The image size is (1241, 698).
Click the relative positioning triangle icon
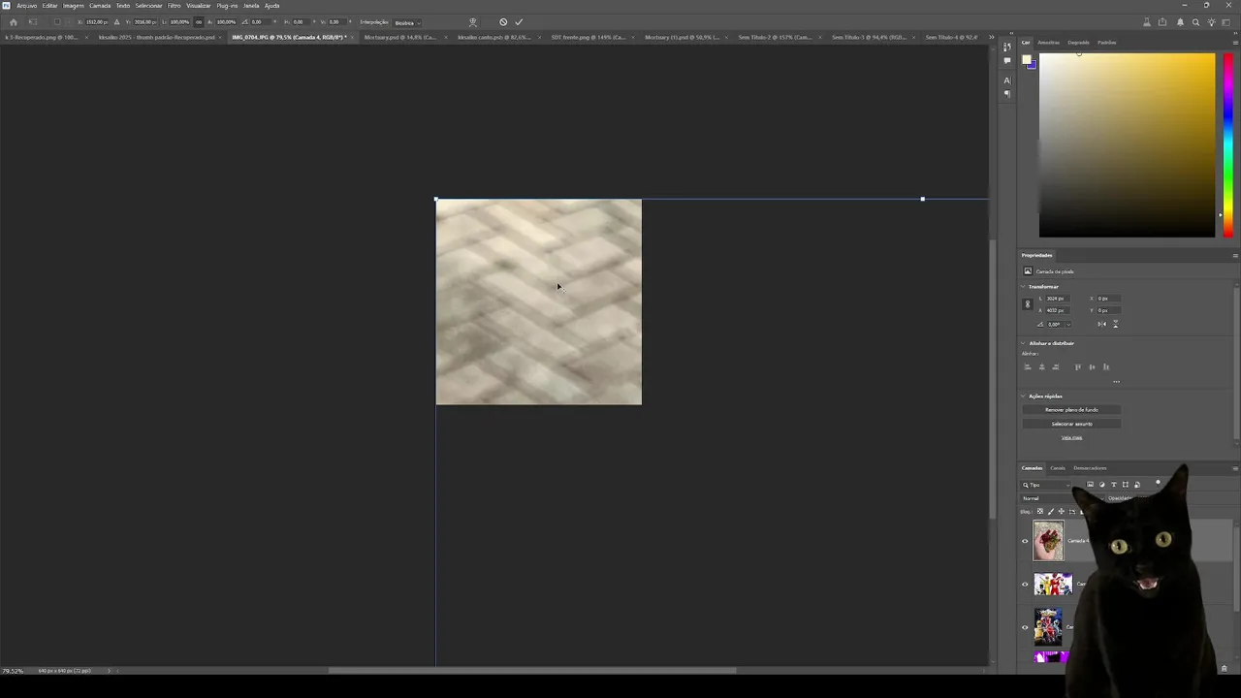pos(117,22)
